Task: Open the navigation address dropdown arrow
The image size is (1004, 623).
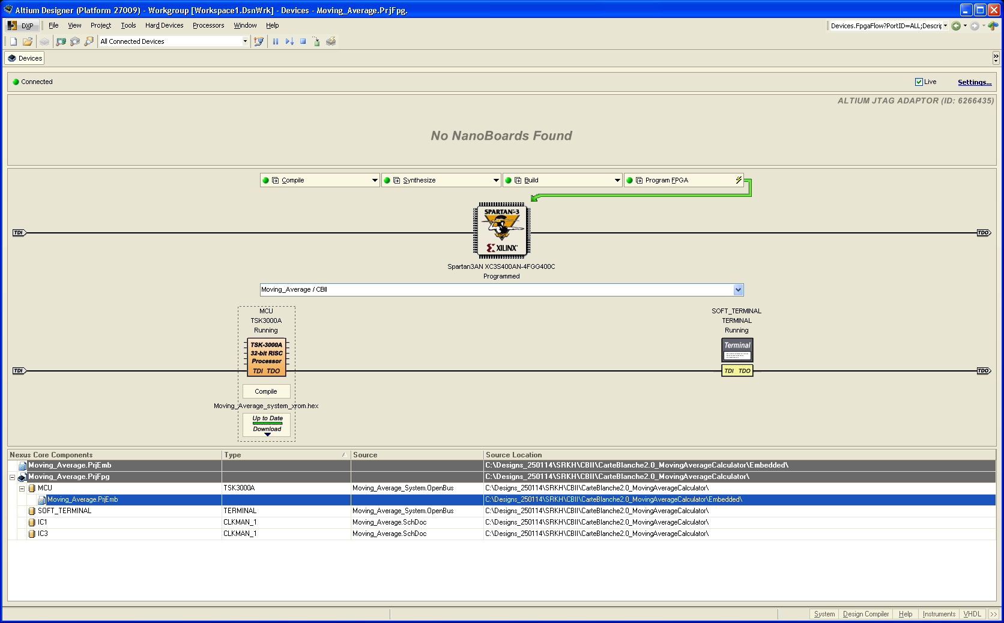Action: coord(945,26)
